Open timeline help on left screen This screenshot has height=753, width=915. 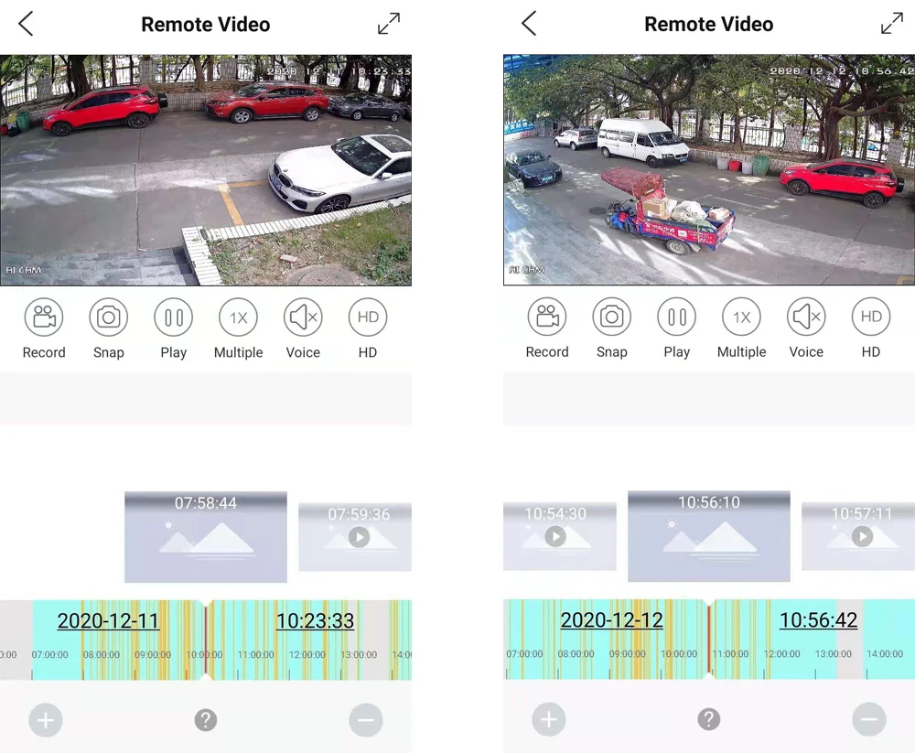pos(205,720)
